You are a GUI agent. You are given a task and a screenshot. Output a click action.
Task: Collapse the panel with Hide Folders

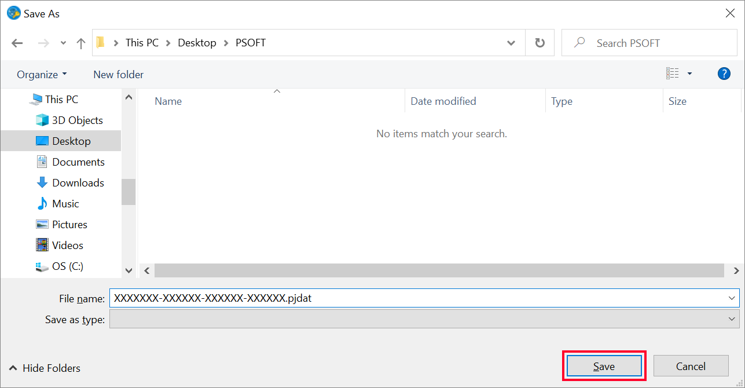pos(45,368)
